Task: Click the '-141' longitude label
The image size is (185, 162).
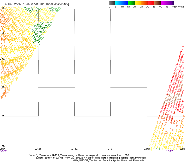Action: coord(111,149)
